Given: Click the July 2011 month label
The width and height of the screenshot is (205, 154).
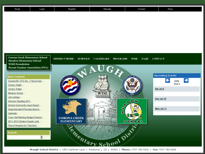Looking at the screenshot, I should tap(177, 83).
